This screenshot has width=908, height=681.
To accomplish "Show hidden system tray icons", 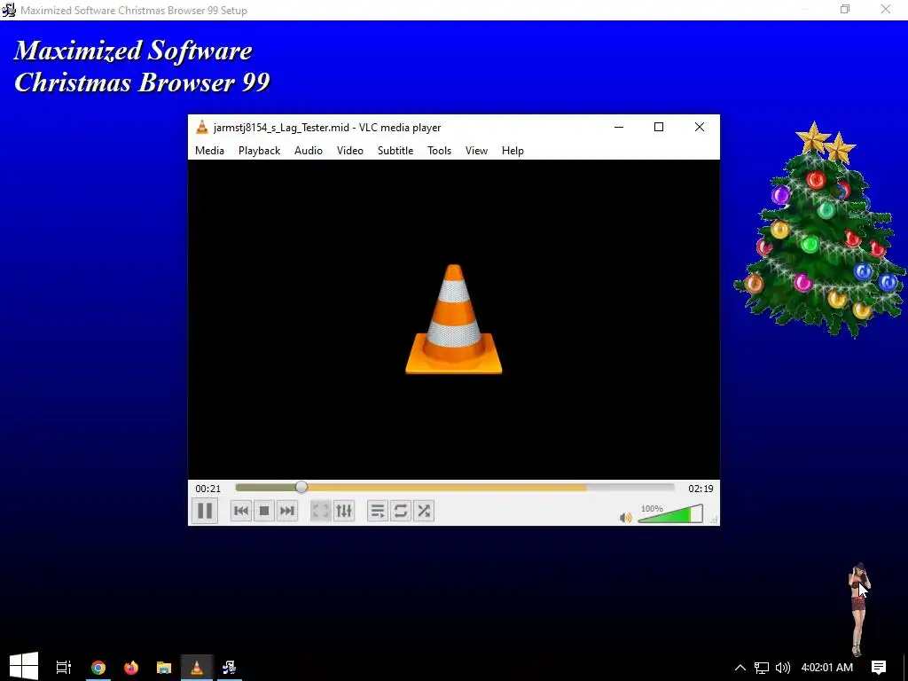I will (x=740, y=667).
